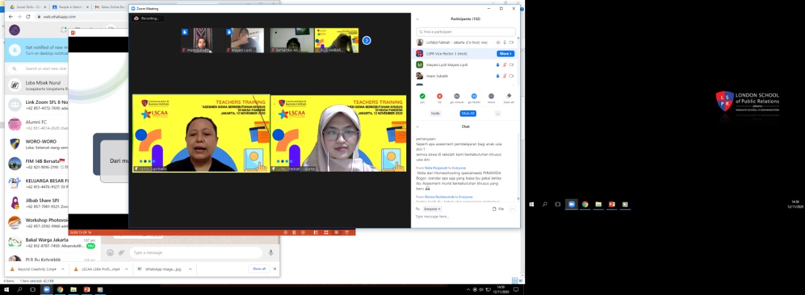
Task: Open the three-dots menu beside Mute All
Action: coord(497,113)
